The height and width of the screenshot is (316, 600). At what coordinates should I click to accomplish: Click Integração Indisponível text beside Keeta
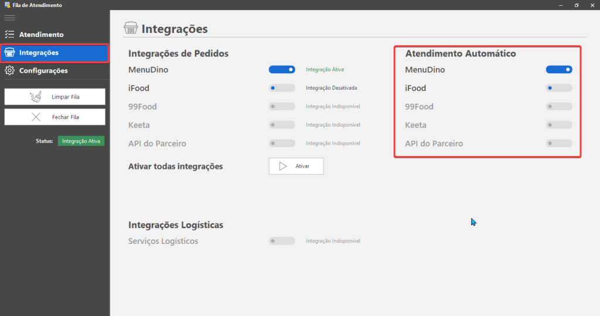(333, 124)
